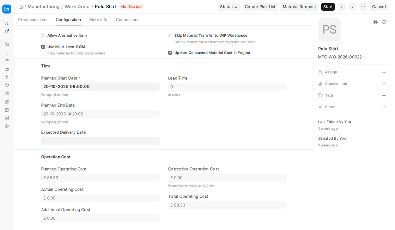The height and width of the screenshot is (230, 395).
Task: Click the Not Started status badge
Action: (x=131, y=7)
